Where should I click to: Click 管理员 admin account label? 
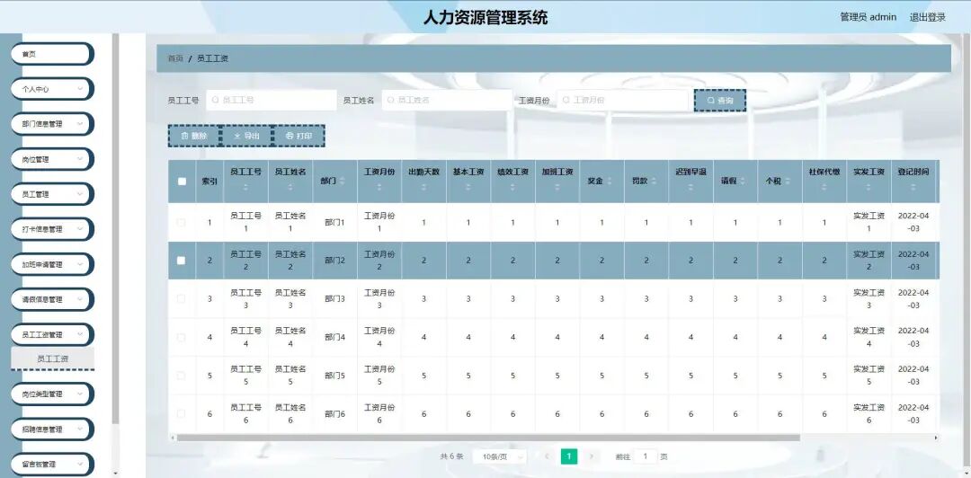click(868, 17)
